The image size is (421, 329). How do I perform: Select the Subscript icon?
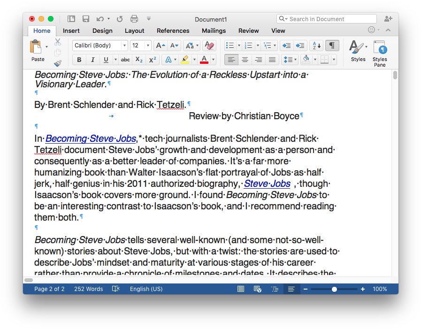tap(139, 60)
